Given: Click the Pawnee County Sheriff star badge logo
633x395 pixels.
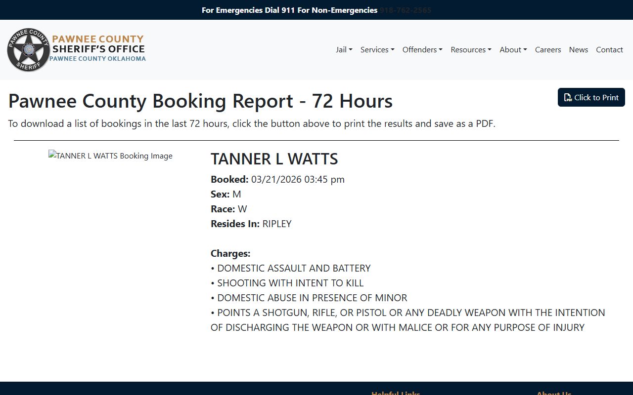Looking at the screenshot, I should coord(29,49).
